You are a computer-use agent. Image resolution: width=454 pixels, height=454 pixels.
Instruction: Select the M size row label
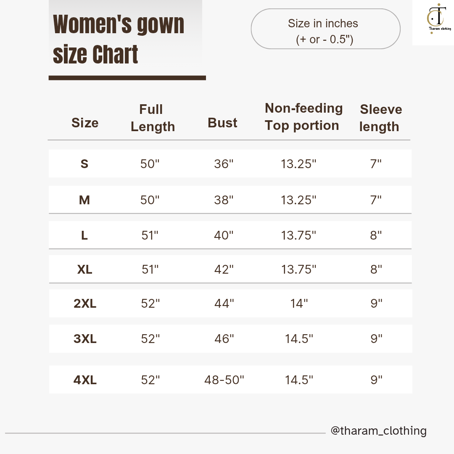(x=84, y=200)
